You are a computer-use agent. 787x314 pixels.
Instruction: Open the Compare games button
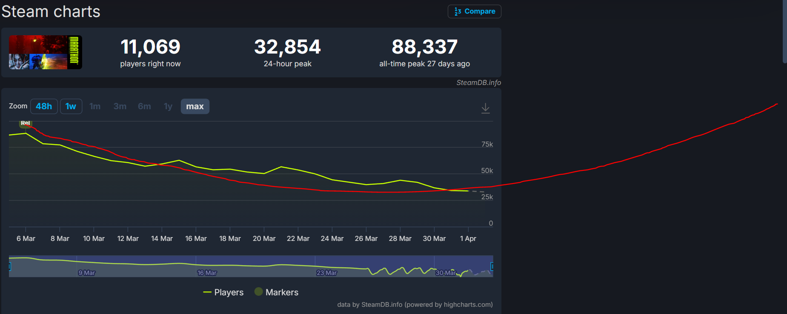pos(474,11)
